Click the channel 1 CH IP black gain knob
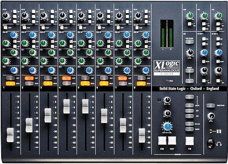 6,16
